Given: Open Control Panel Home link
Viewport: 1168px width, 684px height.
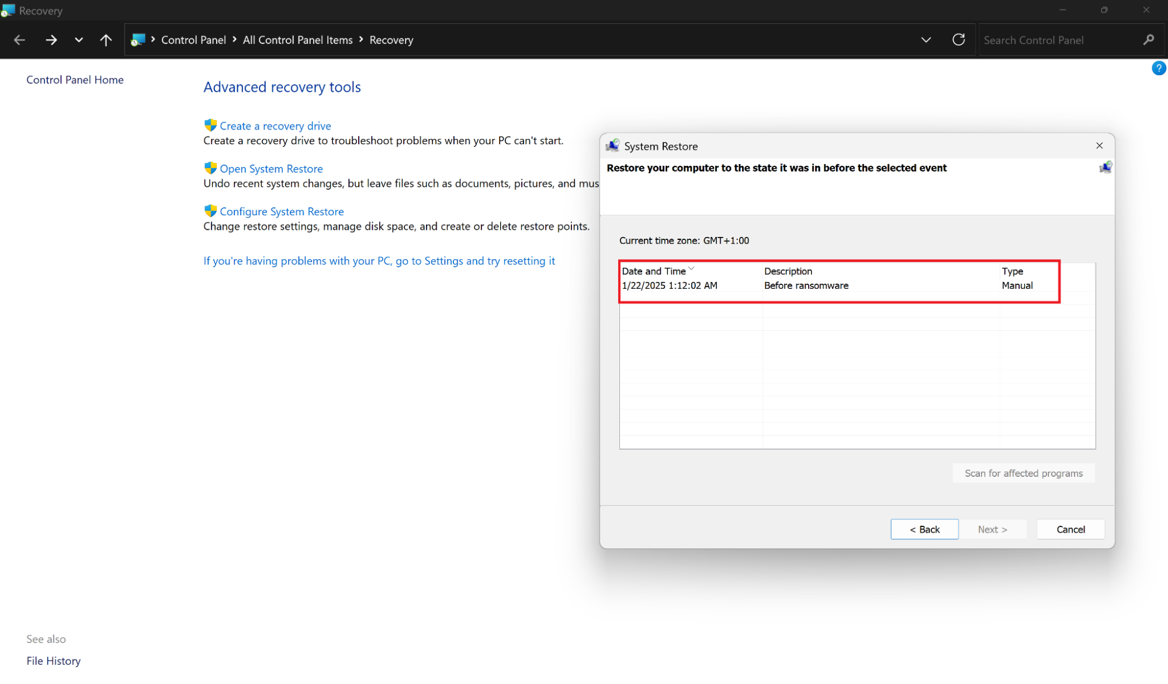Looking at the screenshot, I should (x=75, y=80).
